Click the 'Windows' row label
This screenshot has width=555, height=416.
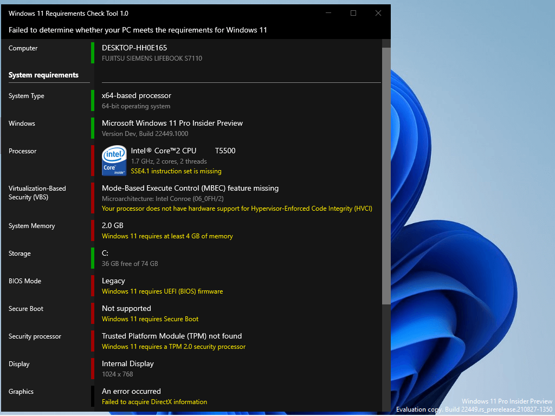point(22,123)
